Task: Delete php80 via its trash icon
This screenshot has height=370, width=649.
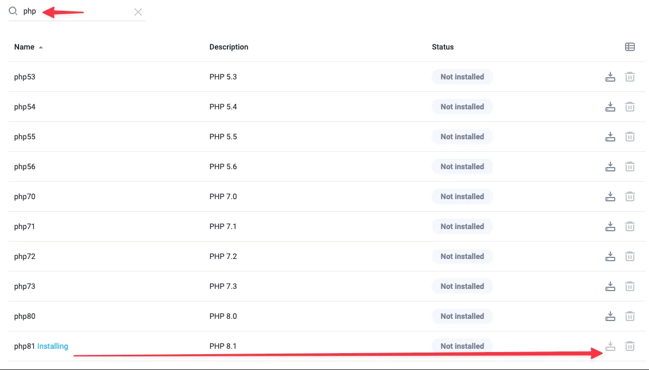Action: point(630,316)
